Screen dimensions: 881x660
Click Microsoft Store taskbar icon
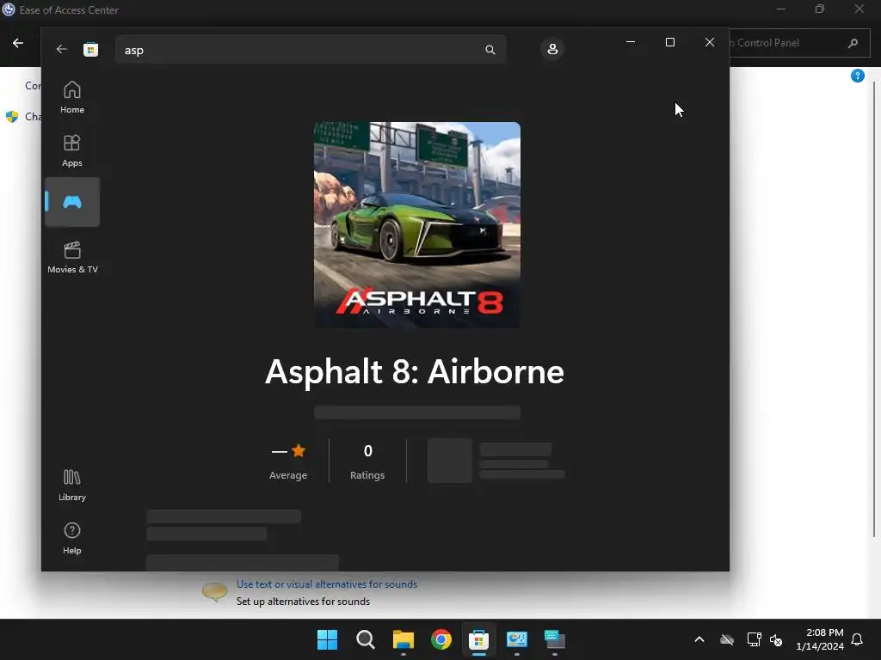pos(478,639)
